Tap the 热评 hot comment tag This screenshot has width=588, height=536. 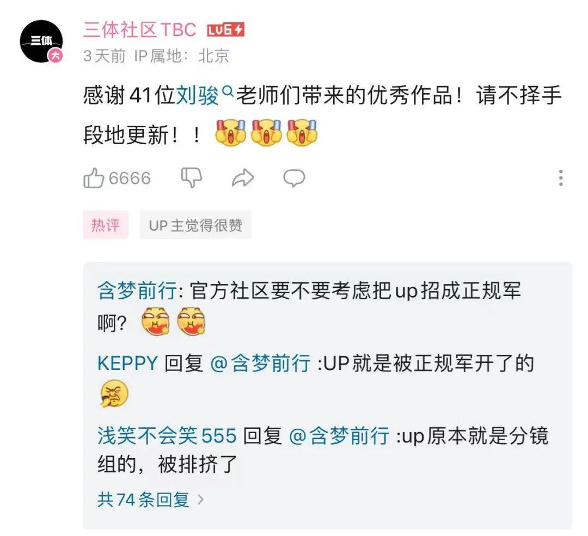pyautogui.click(x=106, y=225)
